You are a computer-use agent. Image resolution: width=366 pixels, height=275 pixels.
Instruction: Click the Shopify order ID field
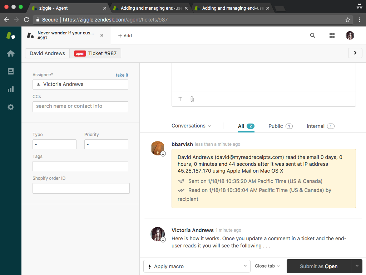point(81,188)
